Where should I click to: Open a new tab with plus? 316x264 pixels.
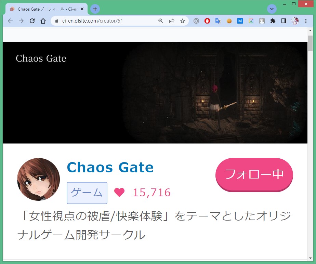tap(95, 9)
